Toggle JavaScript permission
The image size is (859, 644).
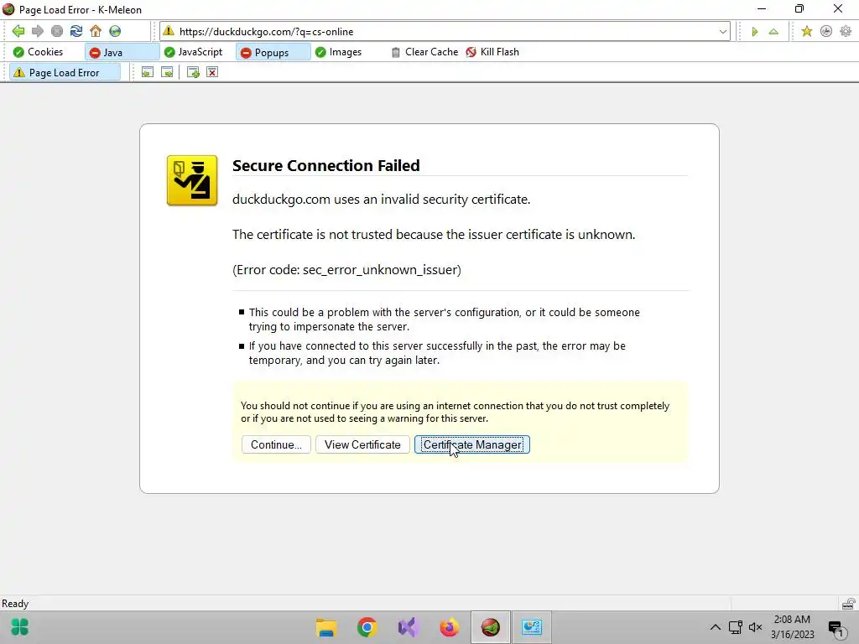coord(194,52)
